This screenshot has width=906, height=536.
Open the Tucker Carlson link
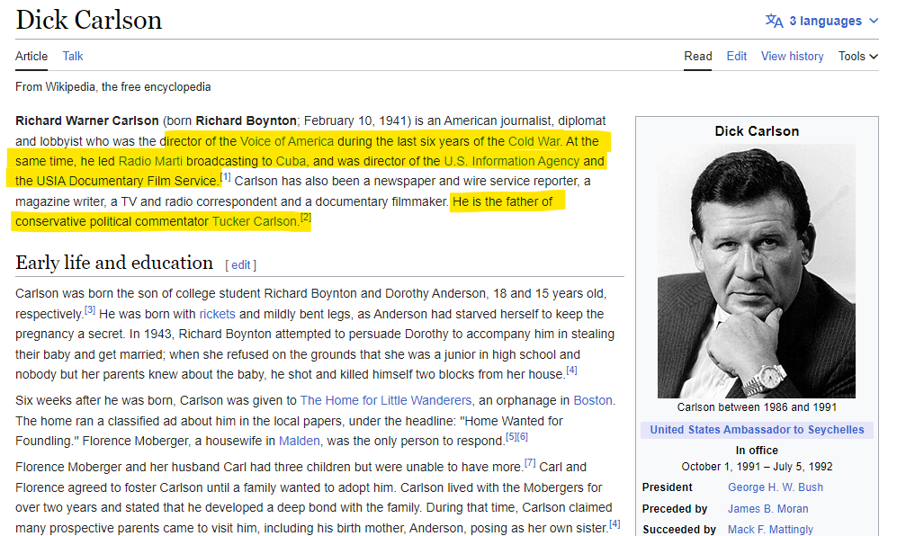255,221
